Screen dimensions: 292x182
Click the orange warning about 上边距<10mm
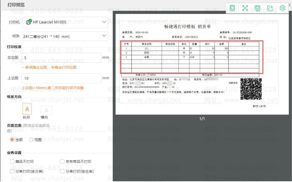[x=53, y=88]
